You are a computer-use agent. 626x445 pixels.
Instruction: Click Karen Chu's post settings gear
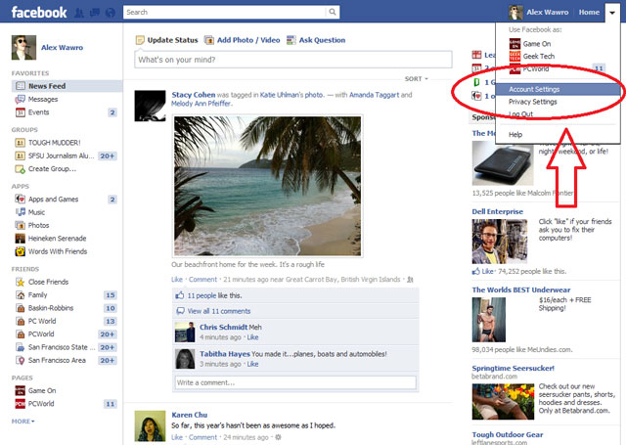pyautogui.click(x=278, y=437)
